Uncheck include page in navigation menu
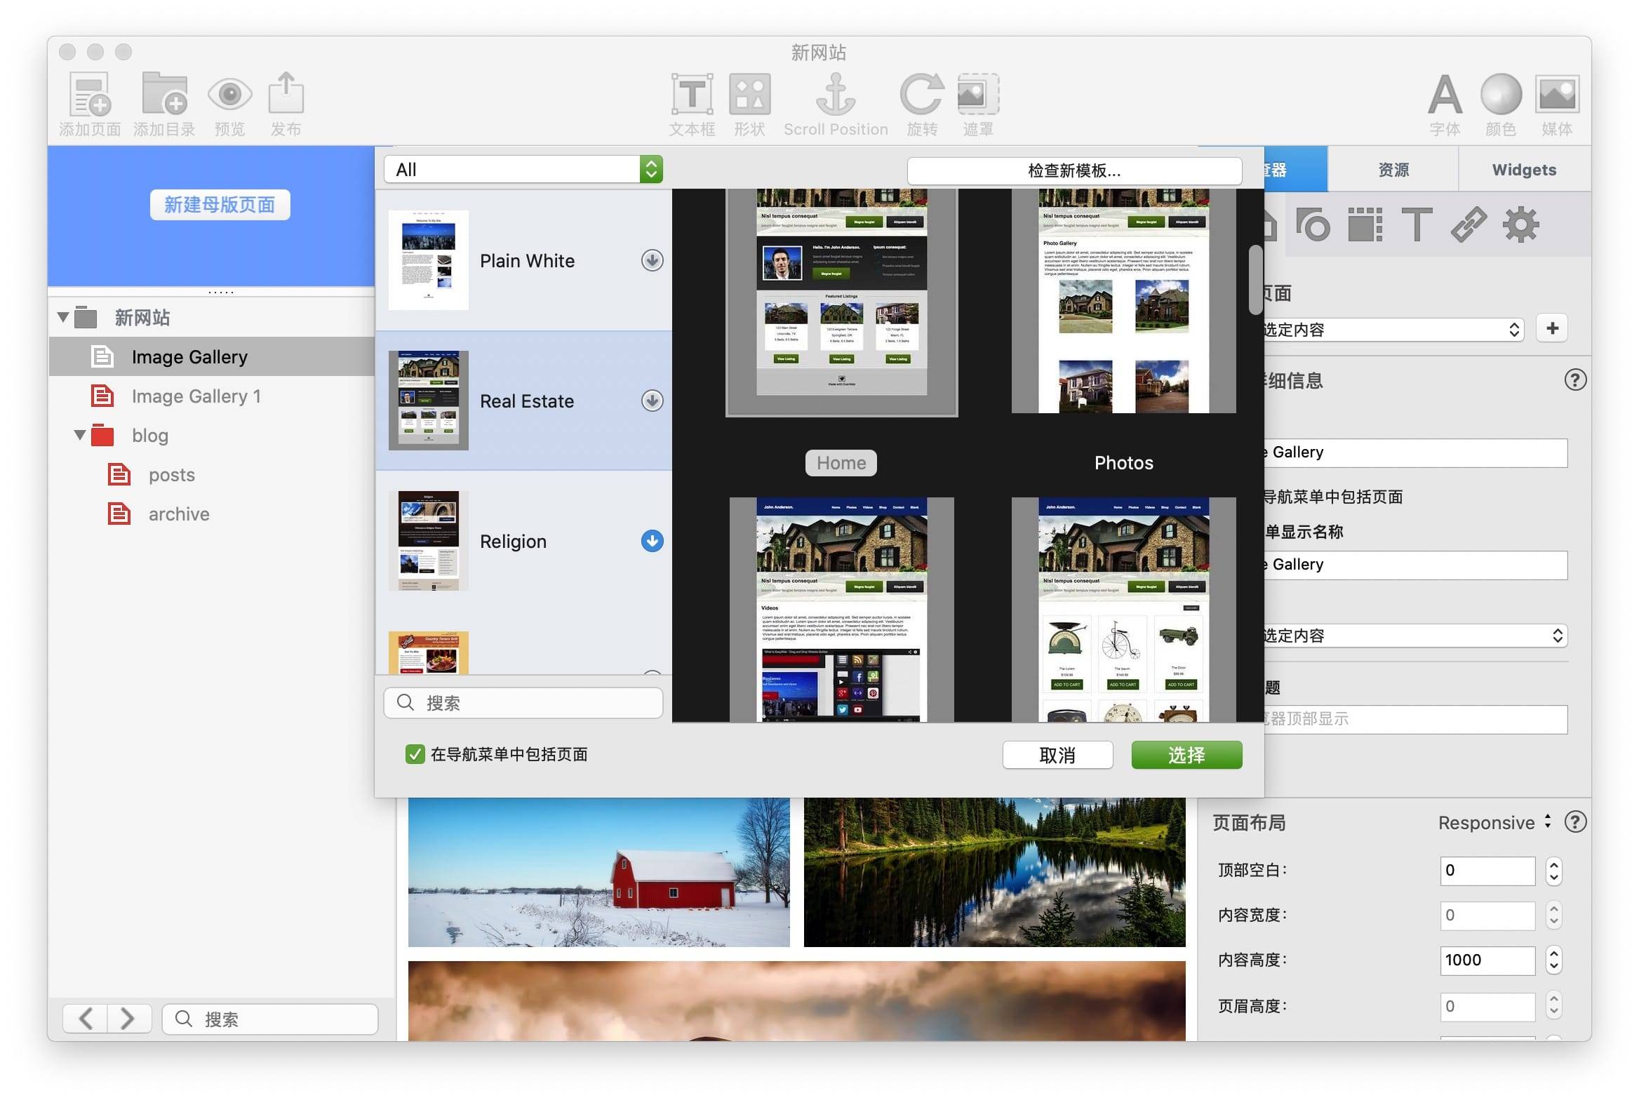 point(415,754)
